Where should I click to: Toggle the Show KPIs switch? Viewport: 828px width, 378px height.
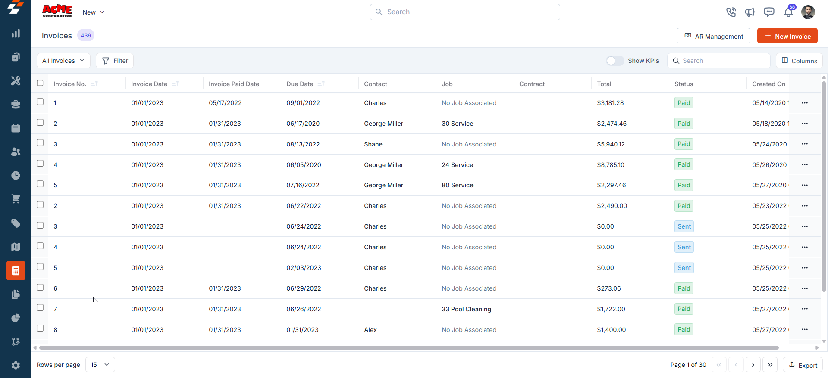point(615,61)
